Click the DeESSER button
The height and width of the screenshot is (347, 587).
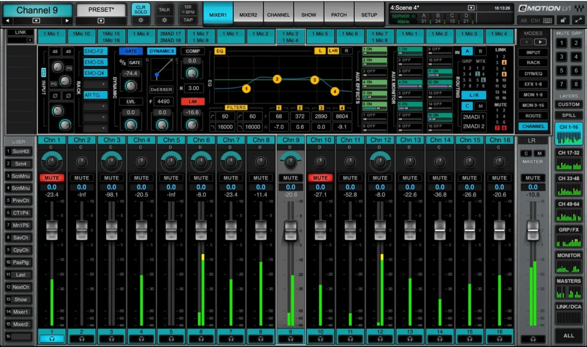pos(161,90)
